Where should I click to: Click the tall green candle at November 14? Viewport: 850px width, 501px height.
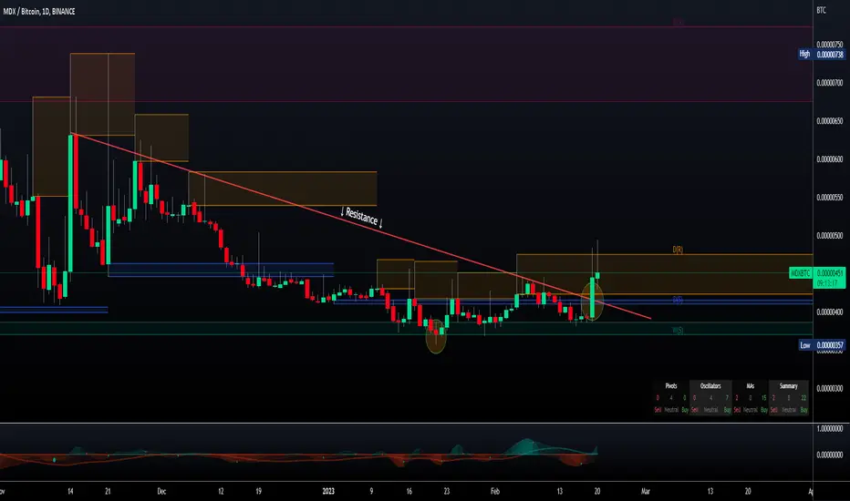click(70, 203)
